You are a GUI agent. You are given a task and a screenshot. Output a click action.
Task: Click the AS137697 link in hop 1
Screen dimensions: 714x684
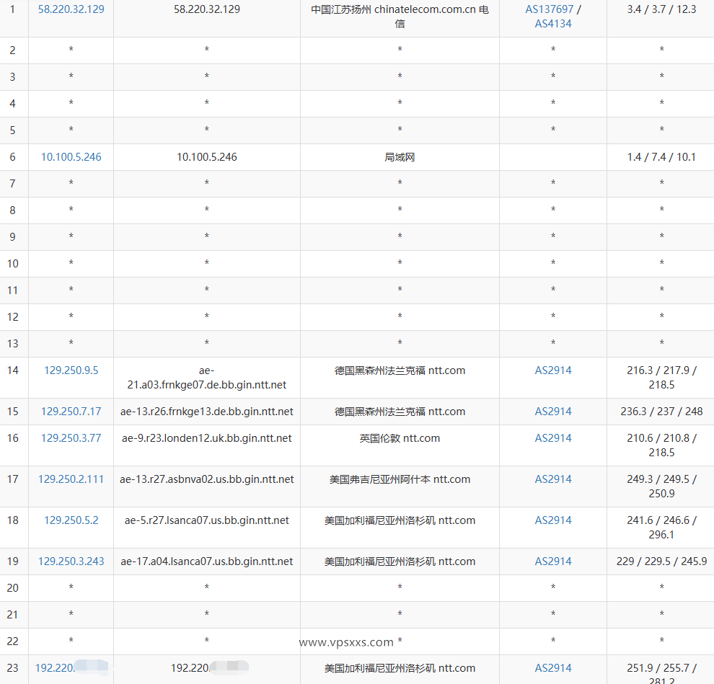coord(549,9)
